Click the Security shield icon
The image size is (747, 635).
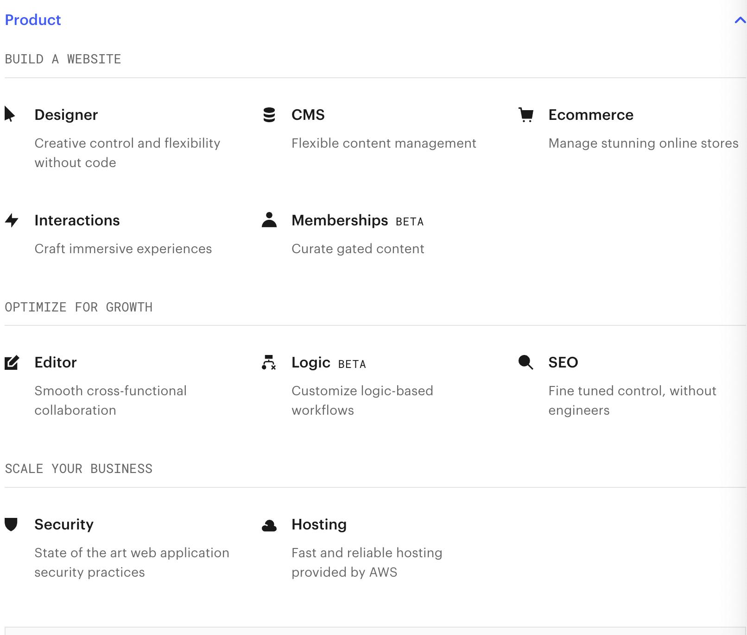11,524
